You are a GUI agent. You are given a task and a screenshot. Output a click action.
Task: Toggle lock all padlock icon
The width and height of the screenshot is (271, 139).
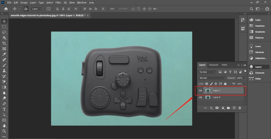pos(225,84)
